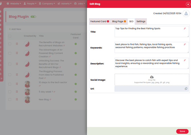This screenshot has height=135, width=191.
Task: Open the Settings tab
Action: (x=141, y=21)
